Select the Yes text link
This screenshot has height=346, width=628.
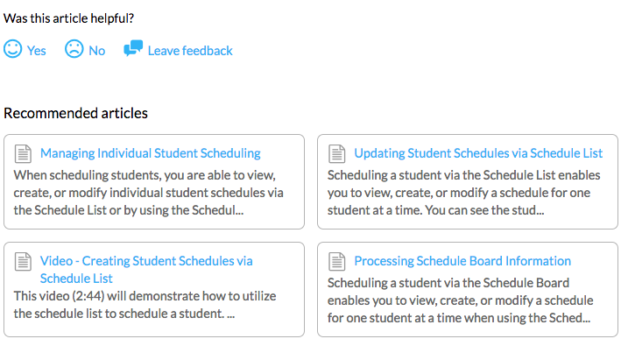37,51
